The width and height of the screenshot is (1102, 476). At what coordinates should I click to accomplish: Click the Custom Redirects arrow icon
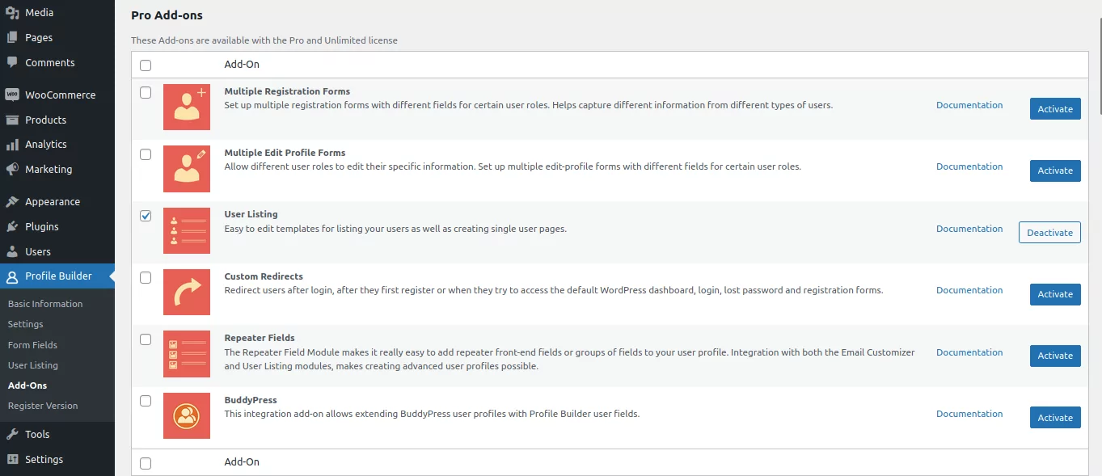coord(187,292)
